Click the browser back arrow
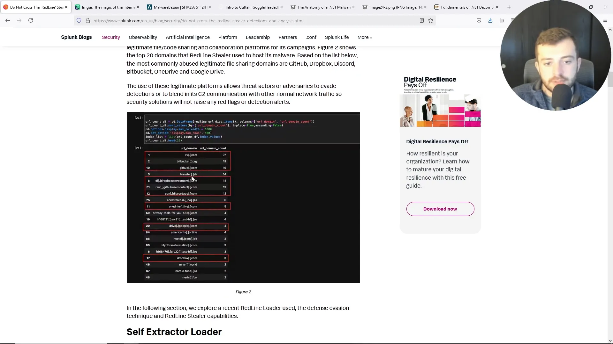This screenshot has height=344, width=613. coord(8,21)
